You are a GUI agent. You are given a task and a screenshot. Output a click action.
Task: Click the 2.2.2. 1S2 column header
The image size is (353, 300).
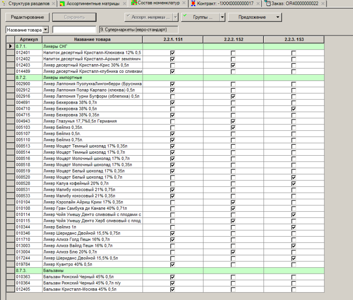tap(233, 40)
